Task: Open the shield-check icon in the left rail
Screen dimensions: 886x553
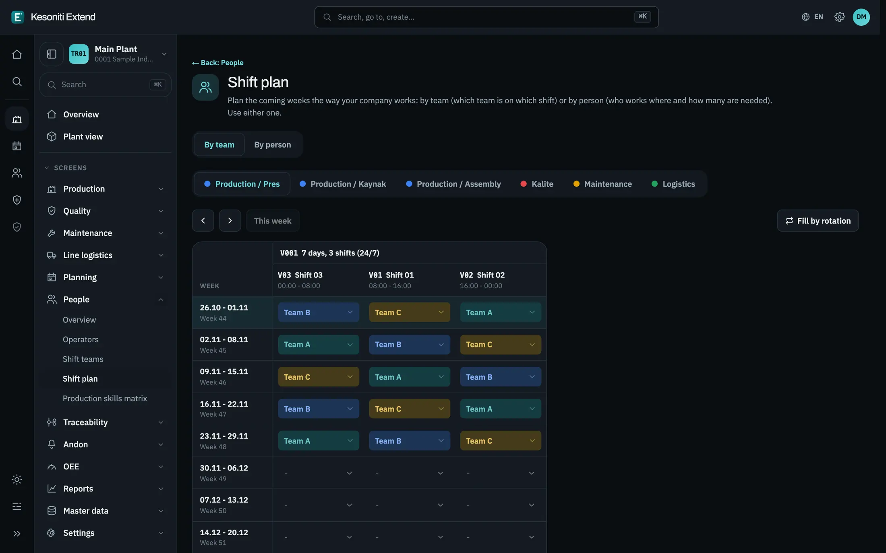Action: [17, 227]
